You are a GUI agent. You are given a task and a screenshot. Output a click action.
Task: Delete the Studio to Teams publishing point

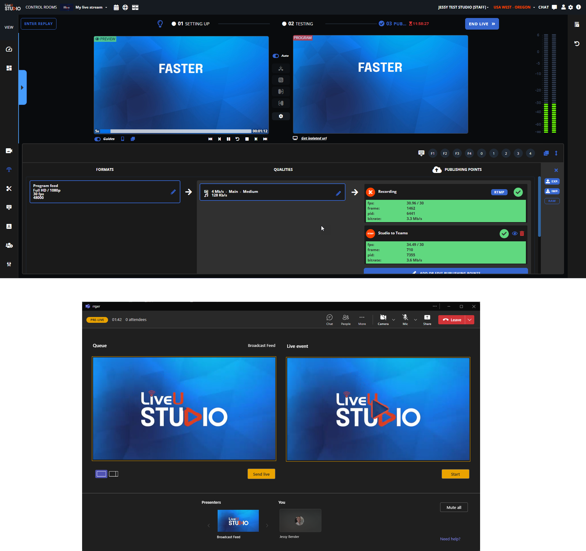pyautogui.click(x=522, y=233)
